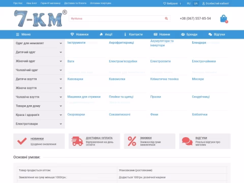This screenshot has height=183, width=244.
Task: Click phone number +38 (067) 557-85-54
Action: pos(195,18)
